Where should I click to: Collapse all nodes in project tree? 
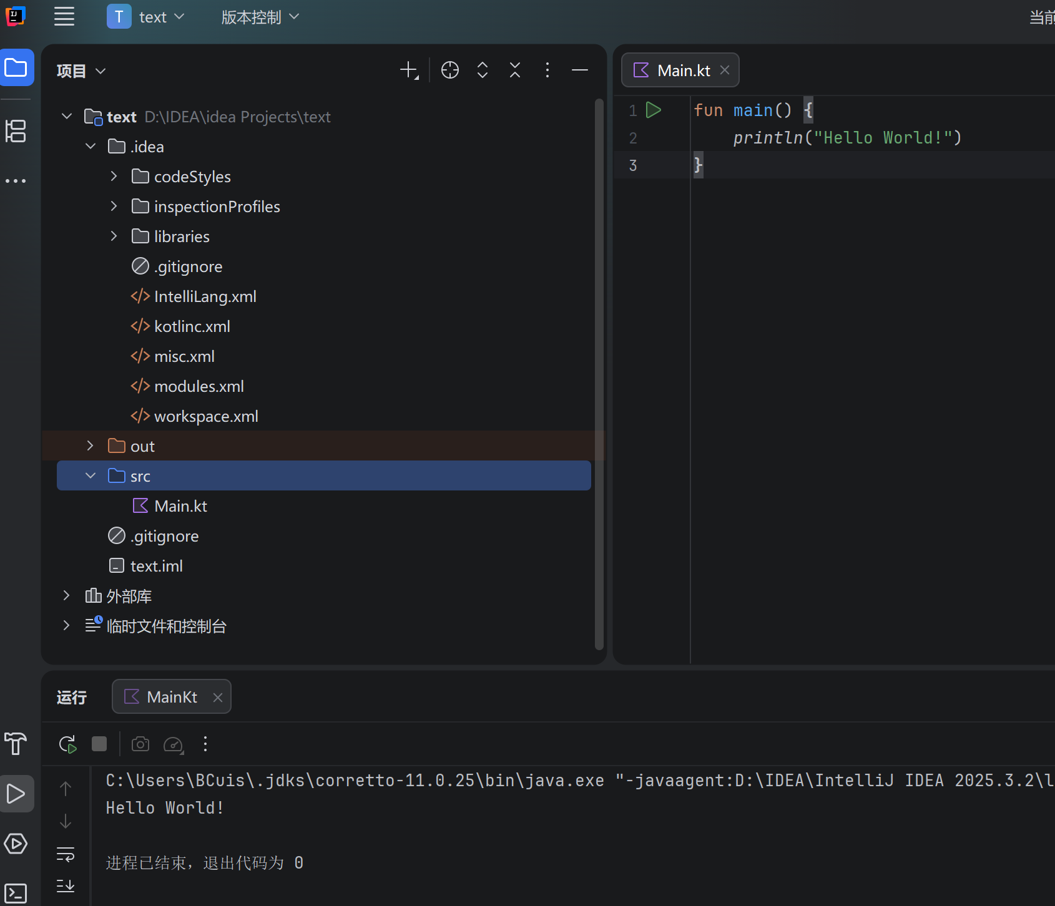click(515, 70)
